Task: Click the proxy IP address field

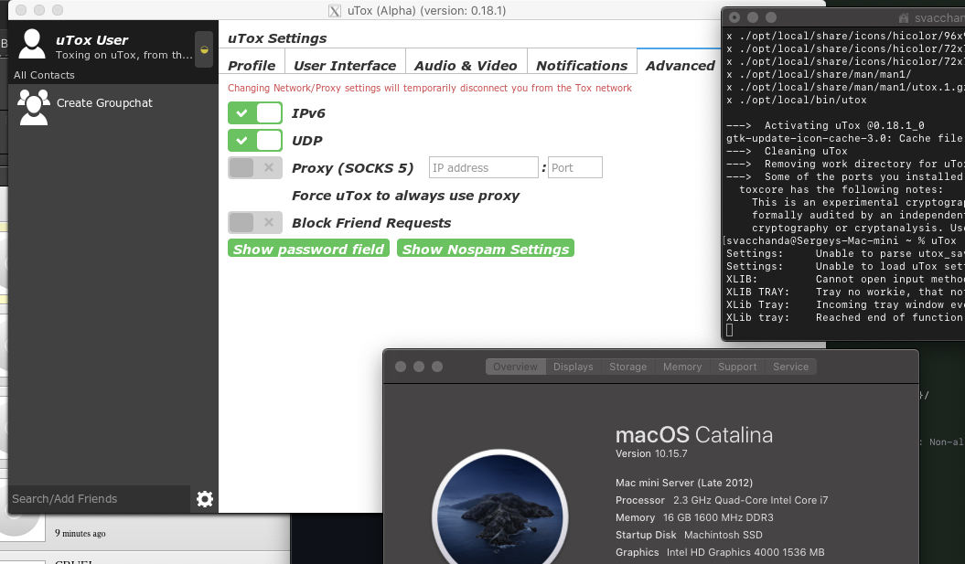Action: (484, 167)
